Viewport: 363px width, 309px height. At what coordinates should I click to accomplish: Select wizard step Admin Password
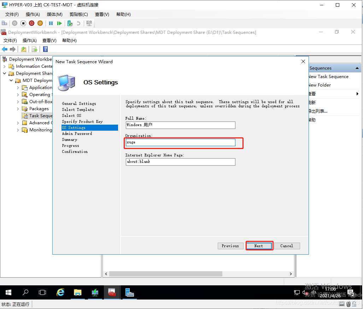click(77, 134)
